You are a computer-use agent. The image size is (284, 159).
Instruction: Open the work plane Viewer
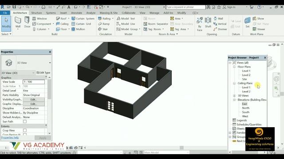[259, 29]
